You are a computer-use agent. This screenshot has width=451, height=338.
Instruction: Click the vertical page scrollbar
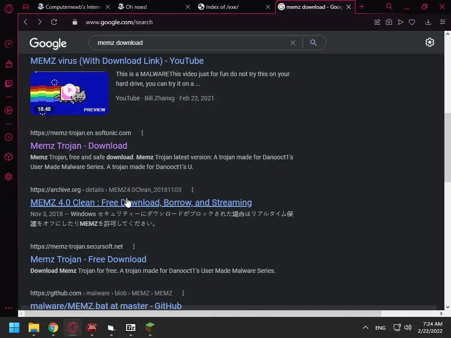(447, 148)
